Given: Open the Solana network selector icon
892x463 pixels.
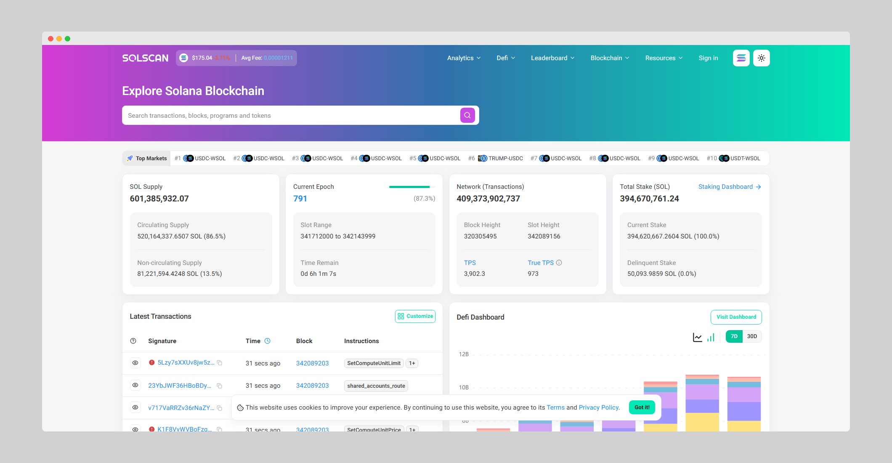Looking at the screenshot, I should point(741,58).
